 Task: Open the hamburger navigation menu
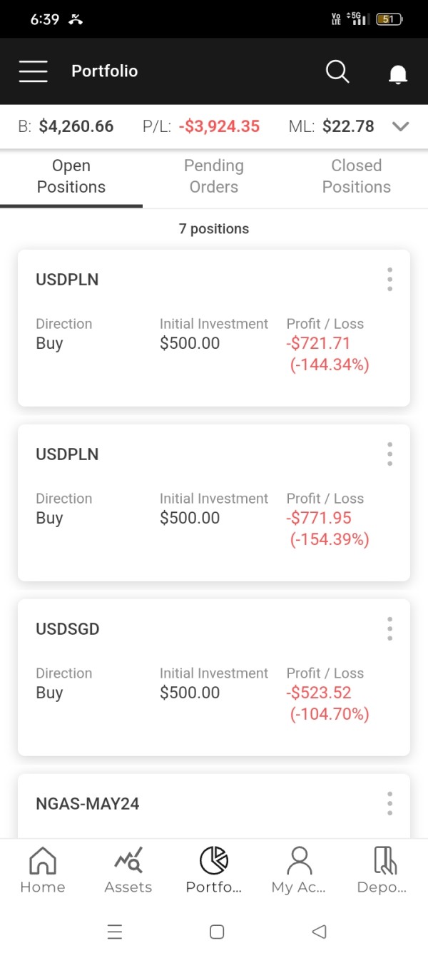34,71
